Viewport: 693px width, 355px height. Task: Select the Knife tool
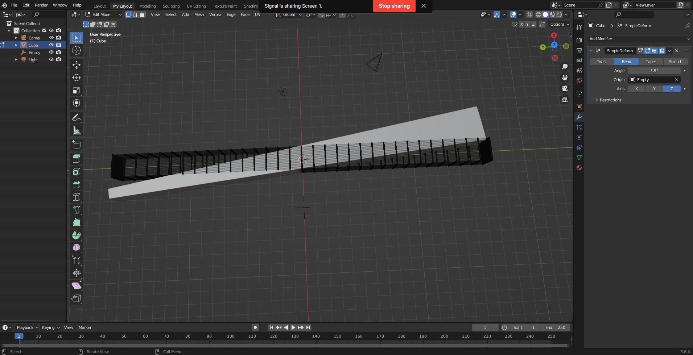click(x=77, y=210)
